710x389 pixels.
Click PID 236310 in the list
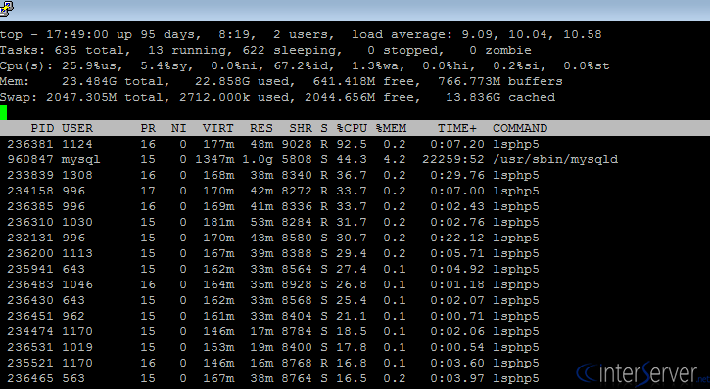(x=30, y=222)
